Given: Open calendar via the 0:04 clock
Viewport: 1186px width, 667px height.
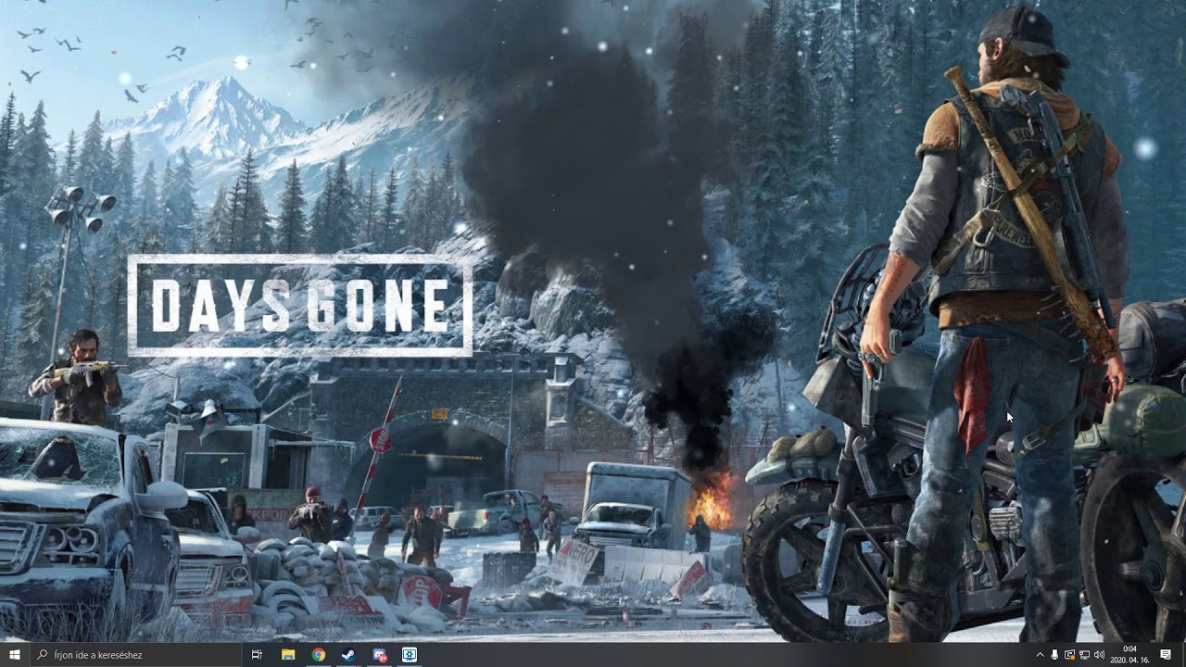Looking at the screenshot, I should coord(1129,649).
